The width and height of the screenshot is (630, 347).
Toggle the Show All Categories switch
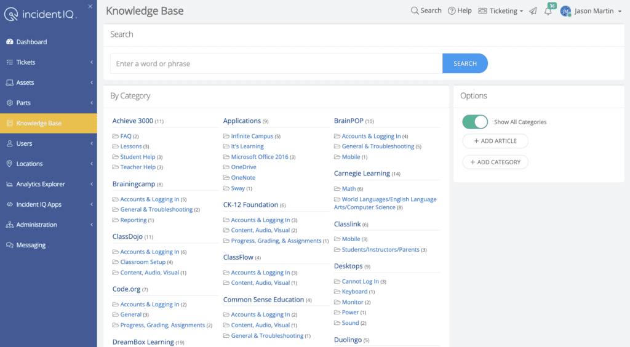[475, 122]
